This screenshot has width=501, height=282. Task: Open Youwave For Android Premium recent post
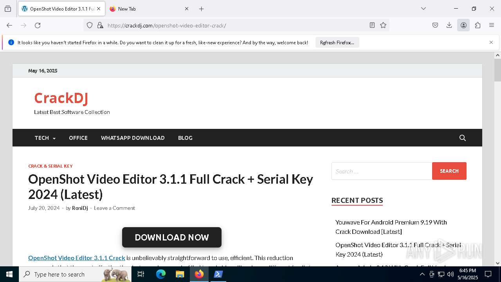391,227
